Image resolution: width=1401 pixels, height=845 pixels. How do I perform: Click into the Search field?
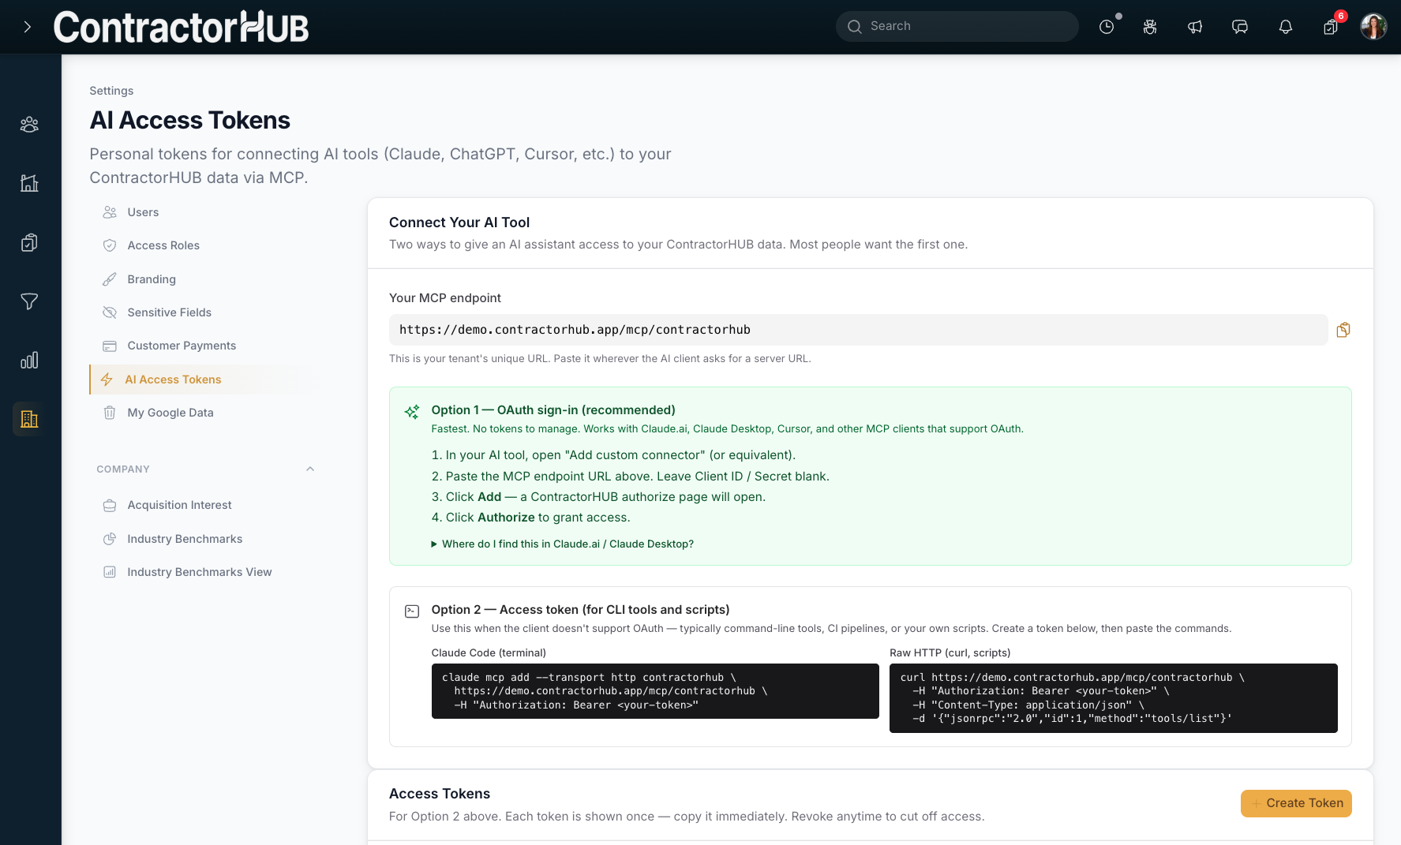pyautogui.click(x=957, y=26)
